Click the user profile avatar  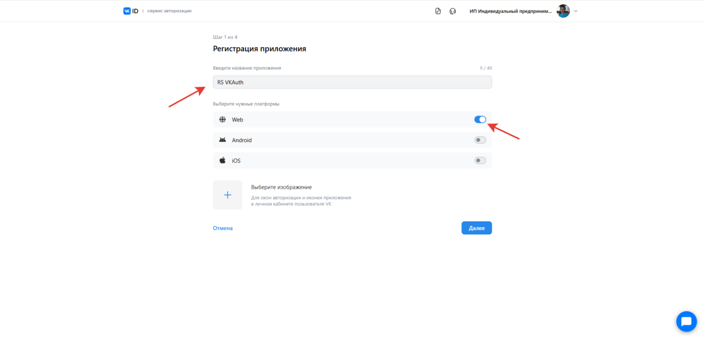[x=563, y=11]
